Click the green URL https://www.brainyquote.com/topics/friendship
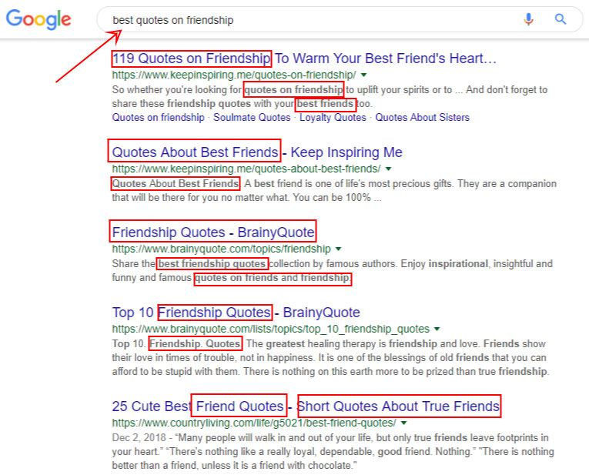 click(x=221, y=249)
